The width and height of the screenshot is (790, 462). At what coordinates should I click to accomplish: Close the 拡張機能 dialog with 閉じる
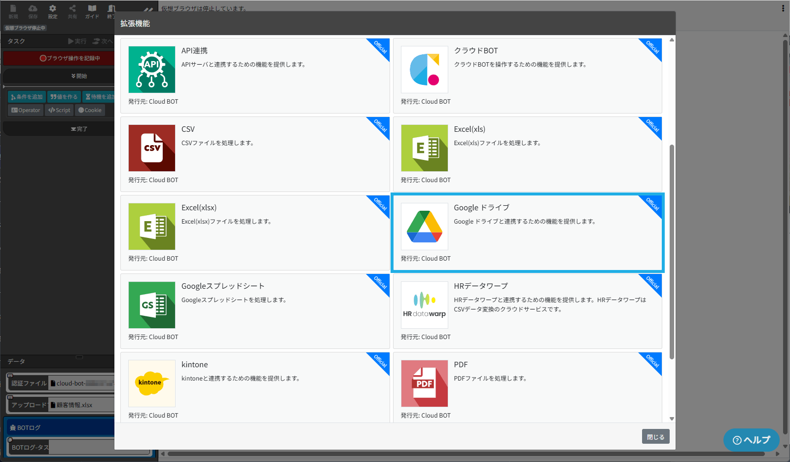[655, 437]
